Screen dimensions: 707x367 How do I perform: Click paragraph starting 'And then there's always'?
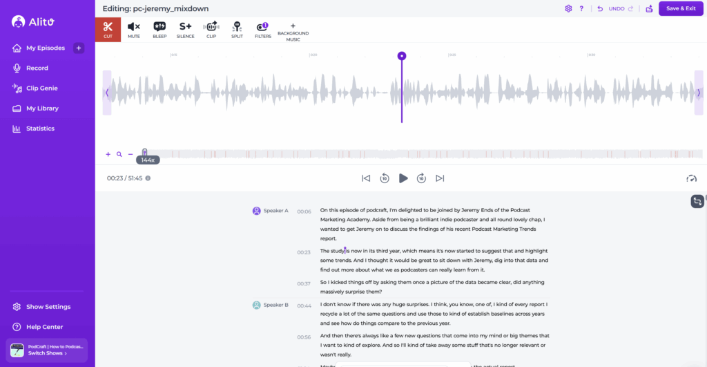(435, 346)
